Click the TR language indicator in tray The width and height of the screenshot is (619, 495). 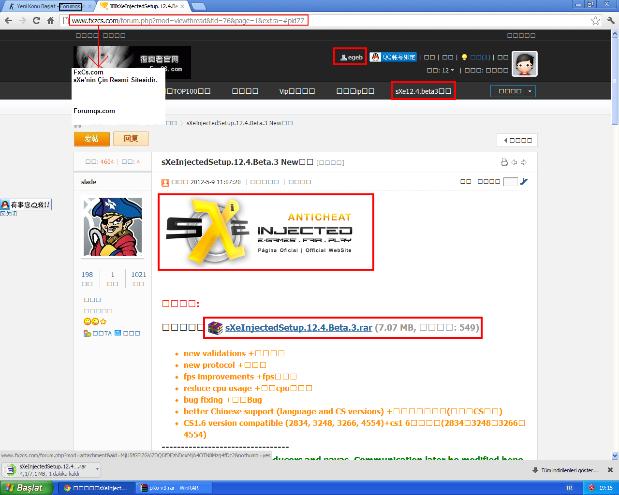point(569,488)
